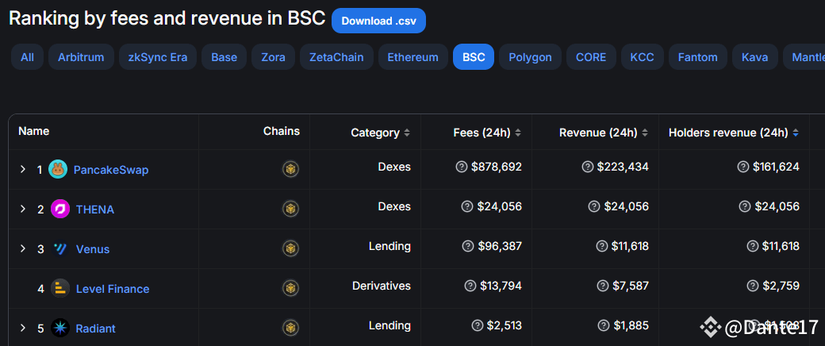Switch to the zkSync Era tab
The height and width of the screenshot is (346, 825).
pos(158,57)
